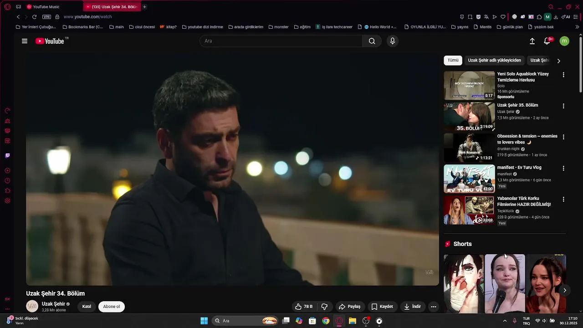Screen dimensions: 583x328
Task: Open the Opera AI assistant
Action: tap(566, 17)
